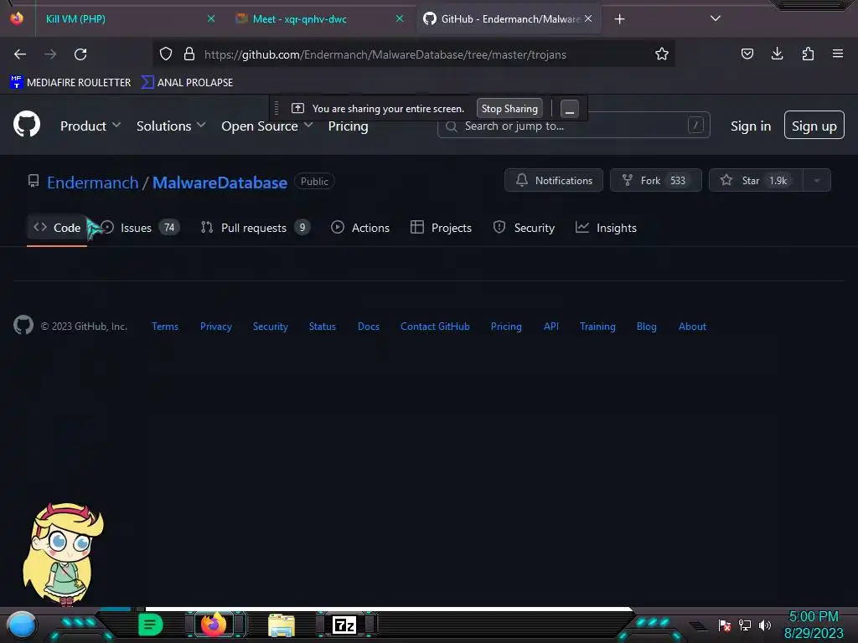Open the Start orb menu
The width and height of the screenshot is (858, 643).
coord(22,625)
